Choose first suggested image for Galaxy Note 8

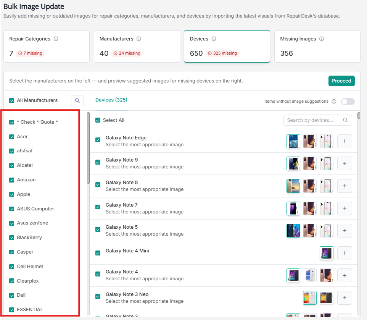[293, 186]
